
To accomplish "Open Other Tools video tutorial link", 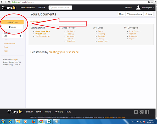I will click(71, 41).
